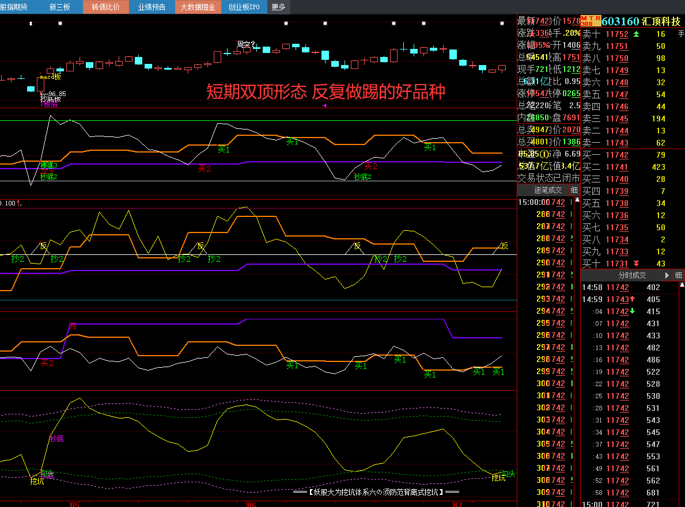This screenshot has width=685, height=507.
Task: Select the 卖二 11744 order row
Action: [633, 131]
